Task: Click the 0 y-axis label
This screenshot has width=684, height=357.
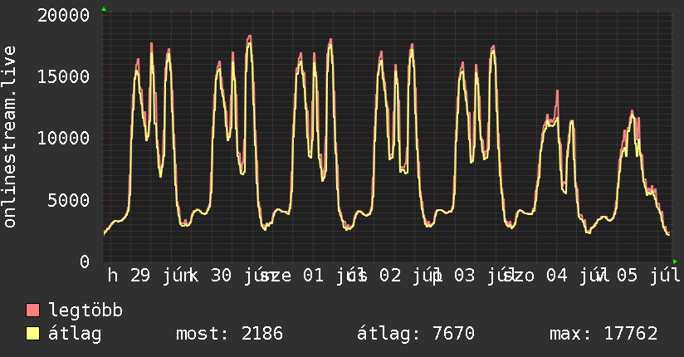Action: 85,262
